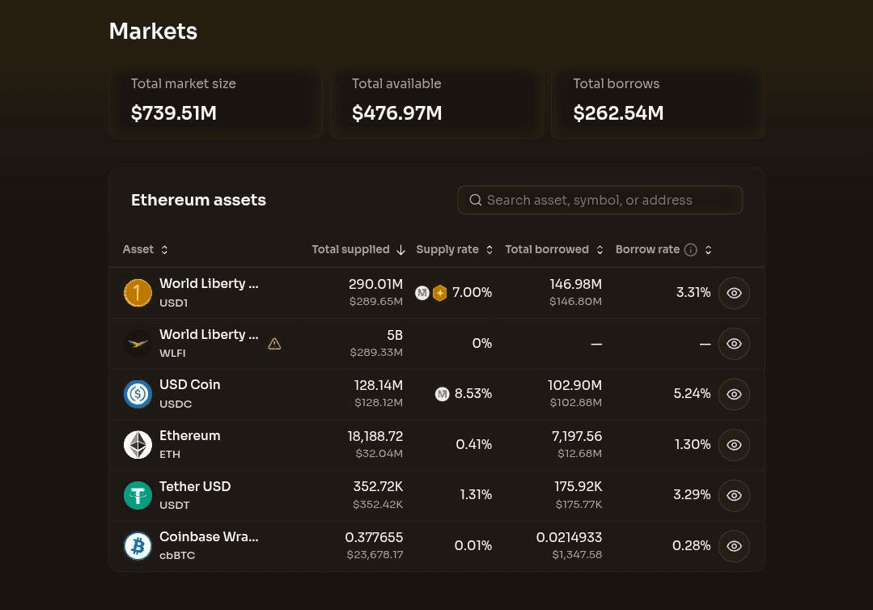Viewport: 873px width, 610px height.
Task: Click the WLFI eagle token icon
Action: click(x=138, y=343)
